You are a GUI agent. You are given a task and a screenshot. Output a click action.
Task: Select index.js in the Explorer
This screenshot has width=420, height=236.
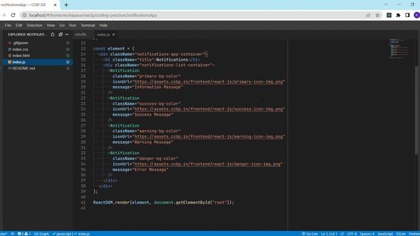(x=38, y=62)
